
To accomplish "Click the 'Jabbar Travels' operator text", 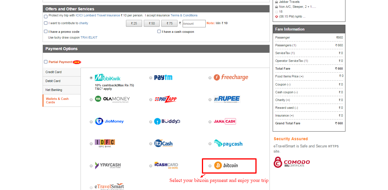I will tap(289, 2).
